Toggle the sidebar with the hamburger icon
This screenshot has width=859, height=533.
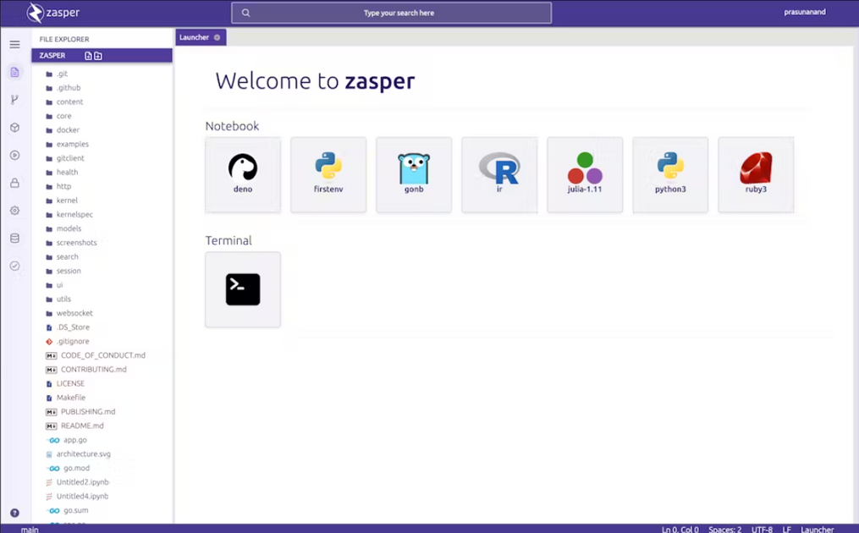tap(14, 44)
